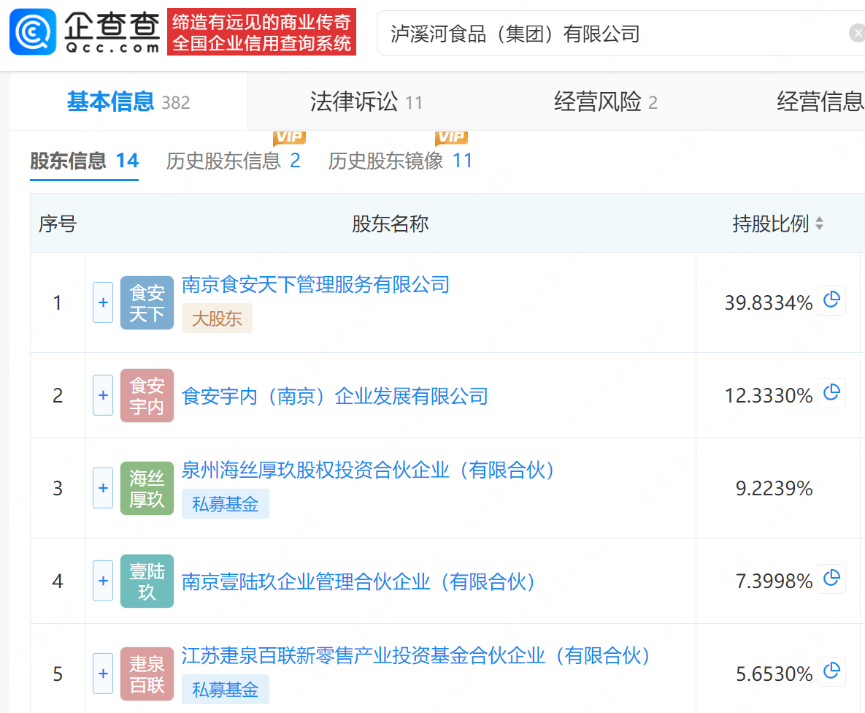The image size is (865, 713).
Task: Switch to the 法律诉讼 tab
Action: (366, 102)
